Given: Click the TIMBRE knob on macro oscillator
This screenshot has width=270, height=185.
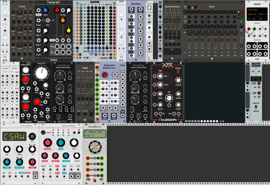Looking at the screenshot, I should coord(7,162).
